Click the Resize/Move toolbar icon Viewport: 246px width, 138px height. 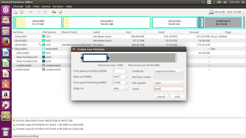click(x=30, y=12)
